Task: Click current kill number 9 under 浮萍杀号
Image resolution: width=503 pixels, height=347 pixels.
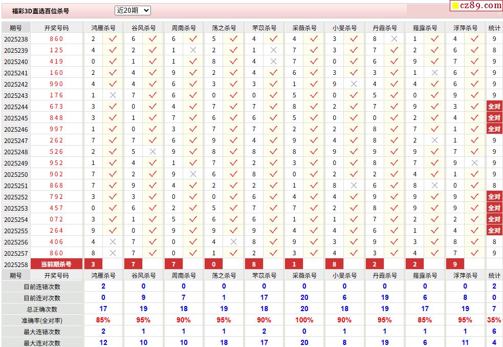Action: pos(455,264)
